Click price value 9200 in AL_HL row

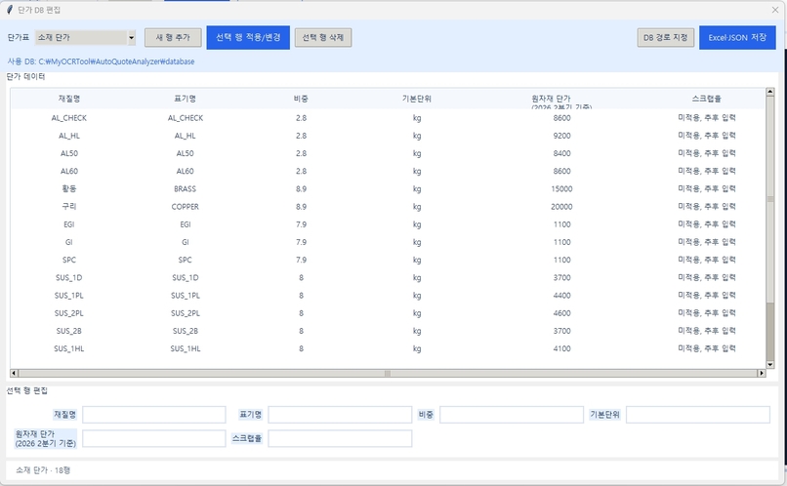point(561,136)
